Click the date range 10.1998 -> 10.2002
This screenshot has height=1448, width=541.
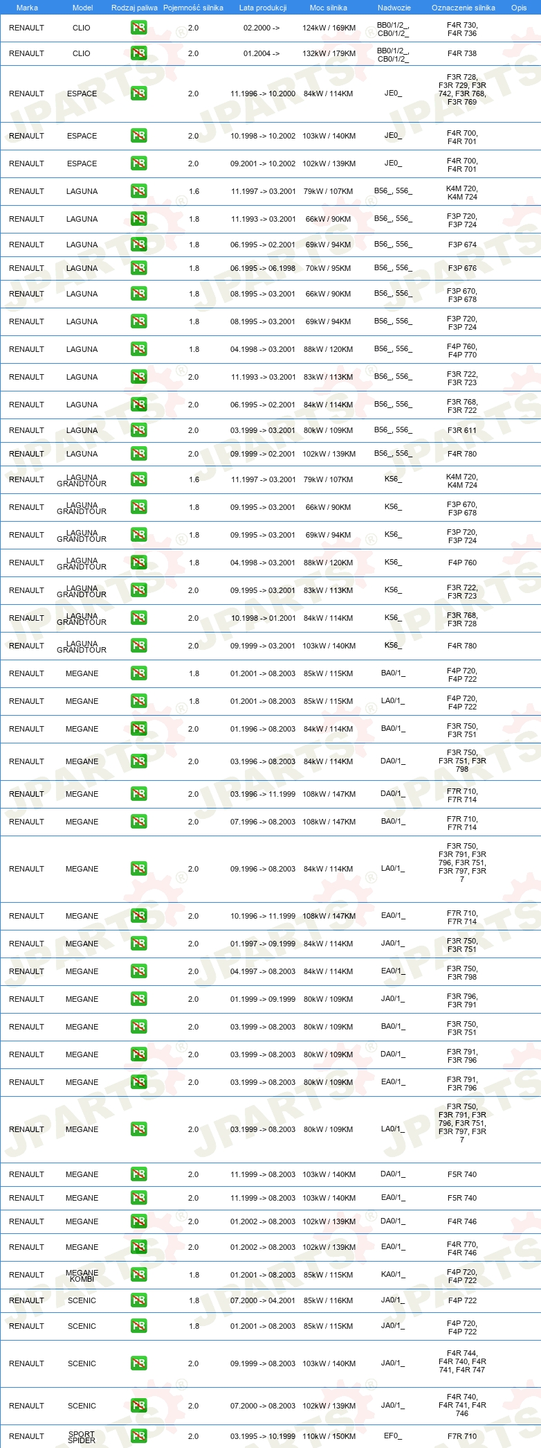pos(263,136)
